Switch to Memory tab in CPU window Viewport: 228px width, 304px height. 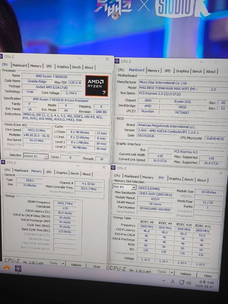point(36,66)
